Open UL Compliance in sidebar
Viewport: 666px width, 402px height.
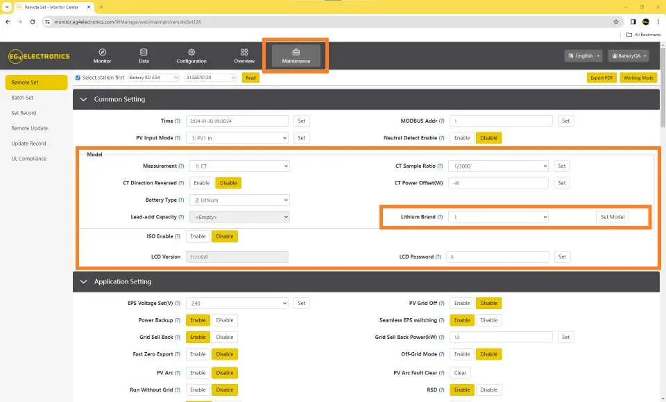[x=29, y=159]
